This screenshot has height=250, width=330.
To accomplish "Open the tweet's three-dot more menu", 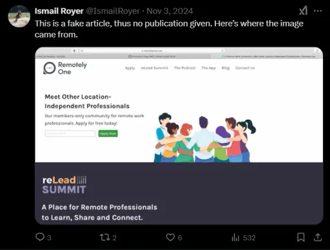I will click(318, 11).
